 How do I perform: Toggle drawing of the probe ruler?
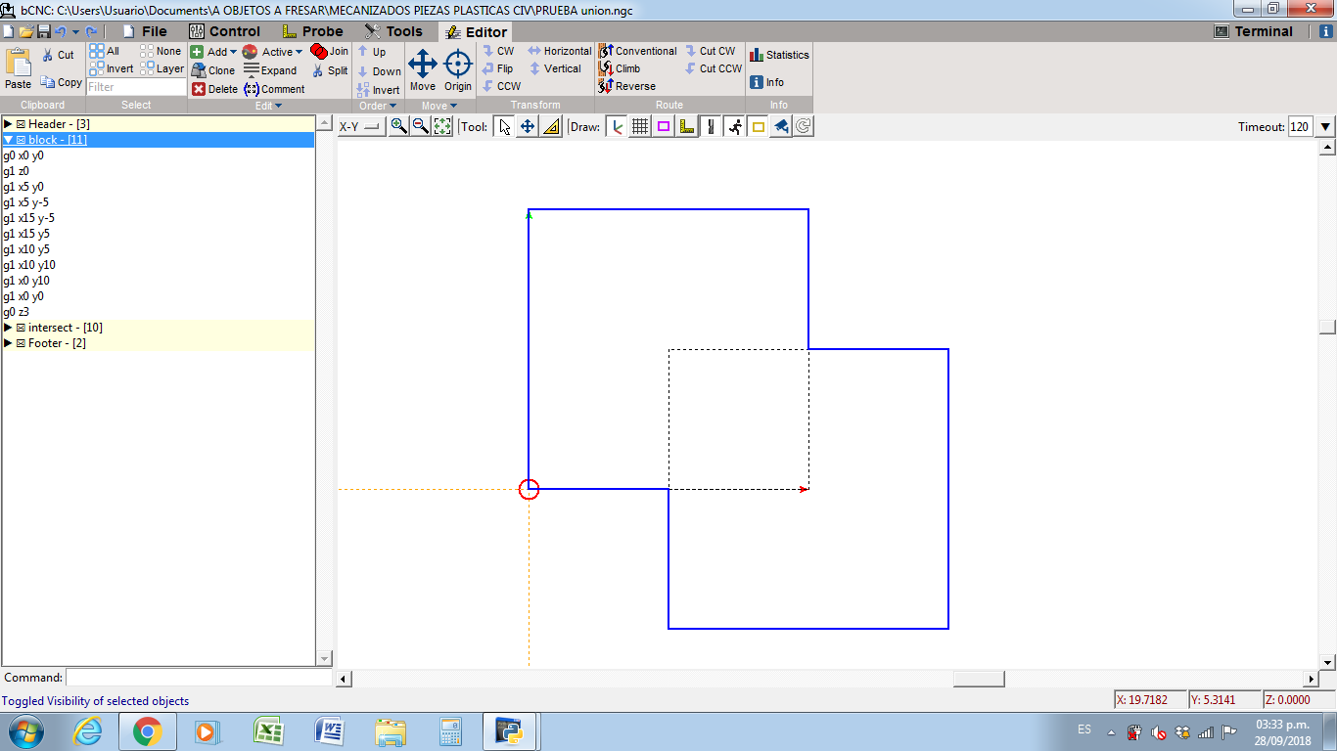(686, 126)
